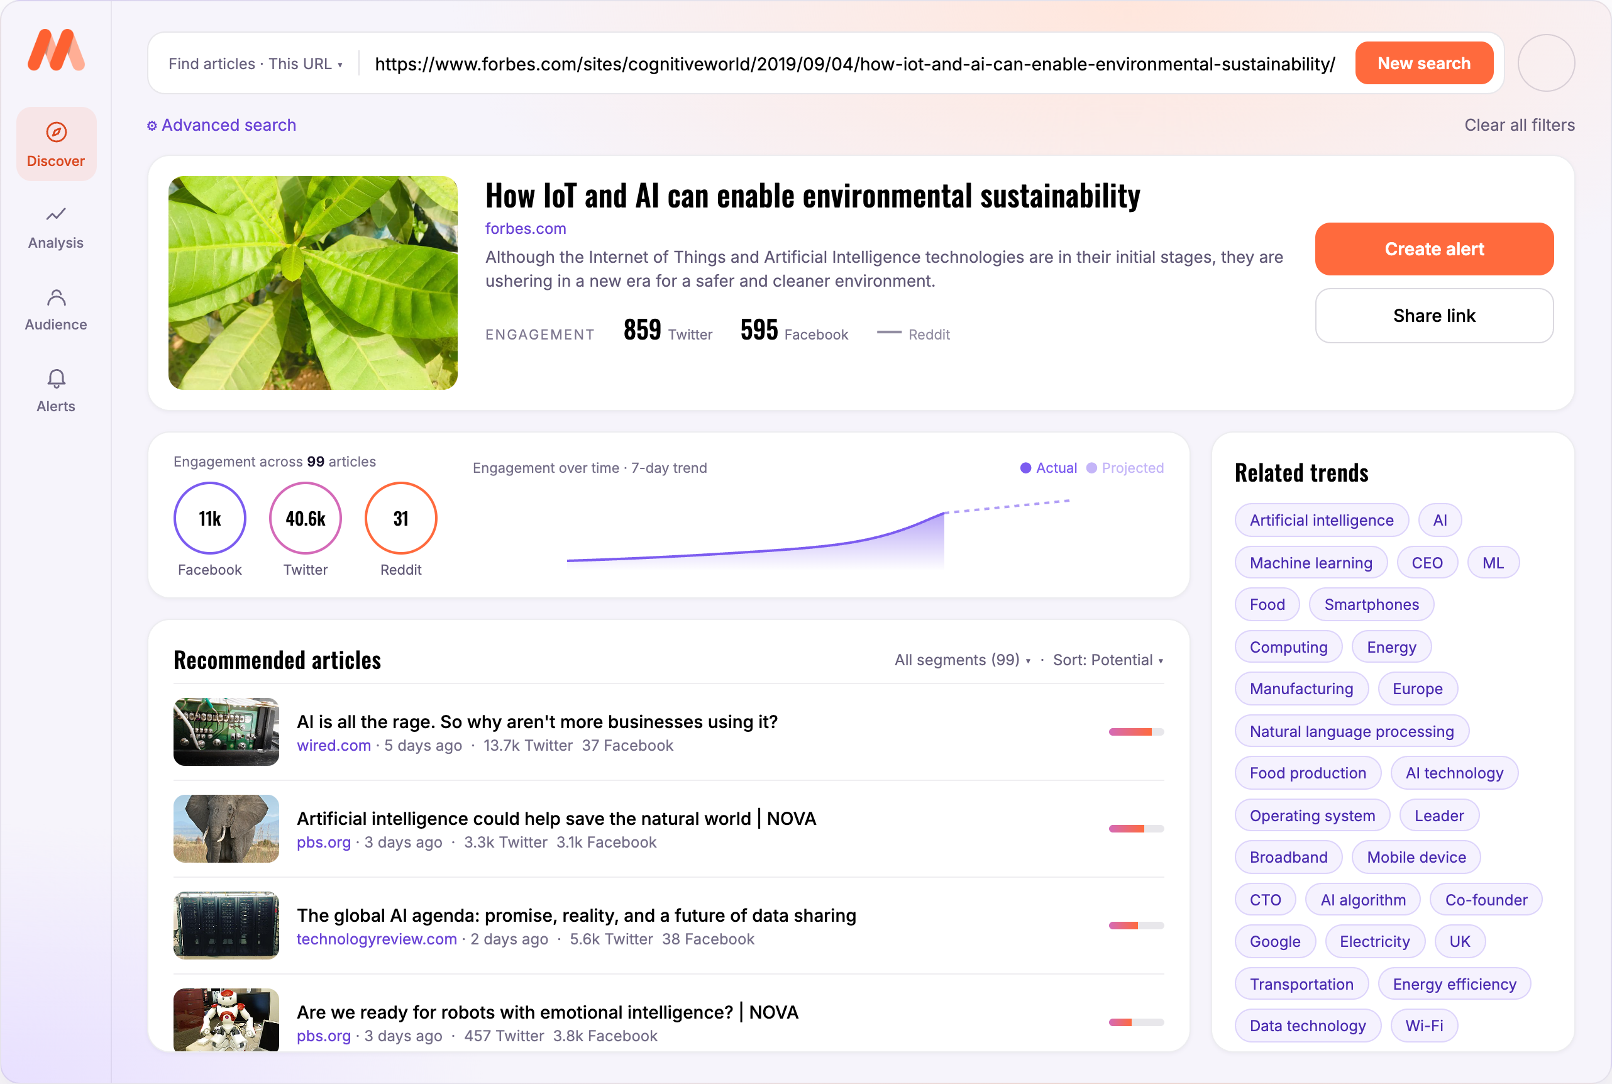
Task: Click the Create alert button
Action: (1433, 249)
